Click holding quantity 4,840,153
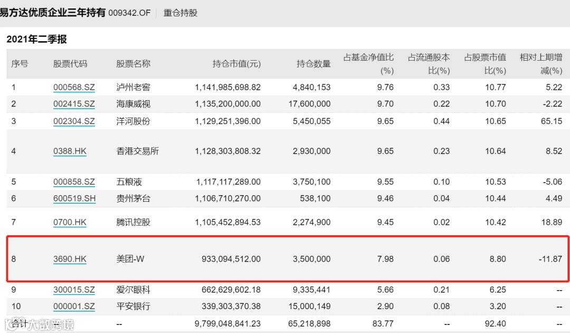 coord(312,87)
